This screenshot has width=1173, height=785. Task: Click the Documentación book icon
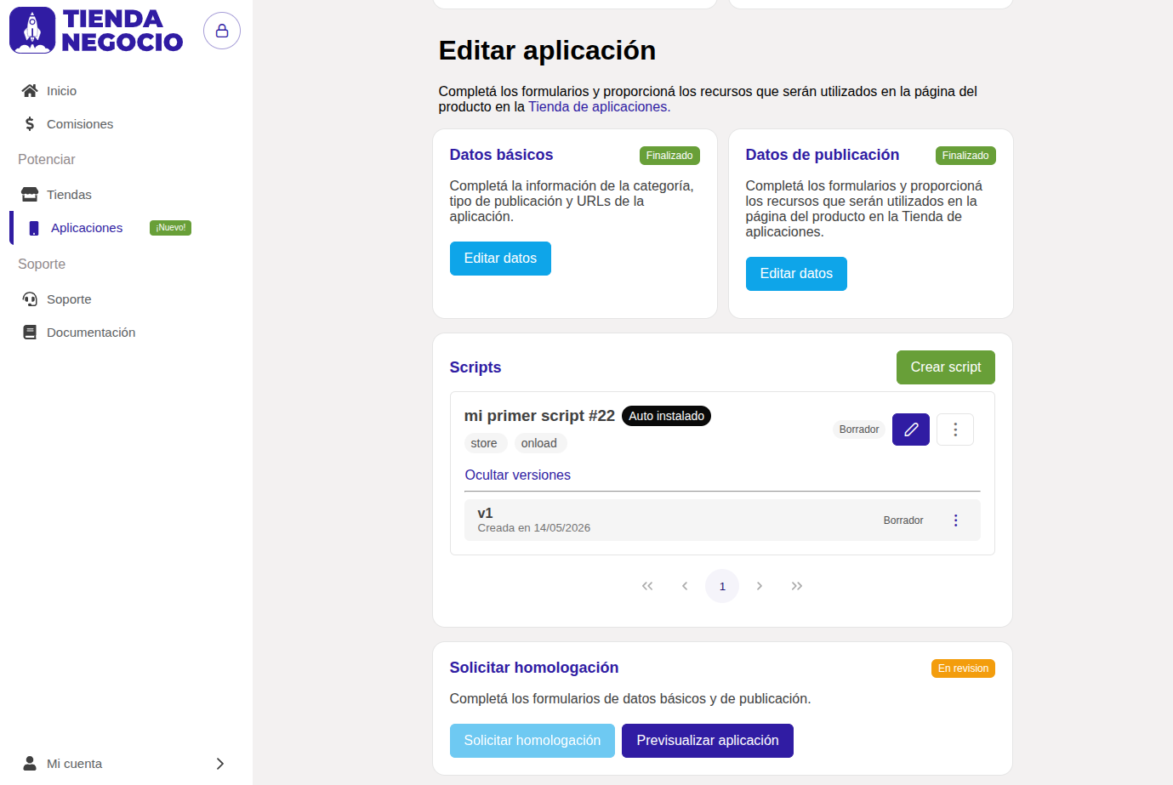(x=30, y=333)
